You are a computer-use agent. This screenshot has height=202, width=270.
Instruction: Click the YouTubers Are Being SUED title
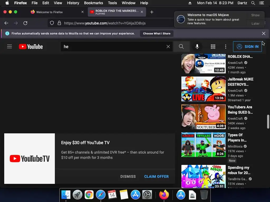point(240,110)
